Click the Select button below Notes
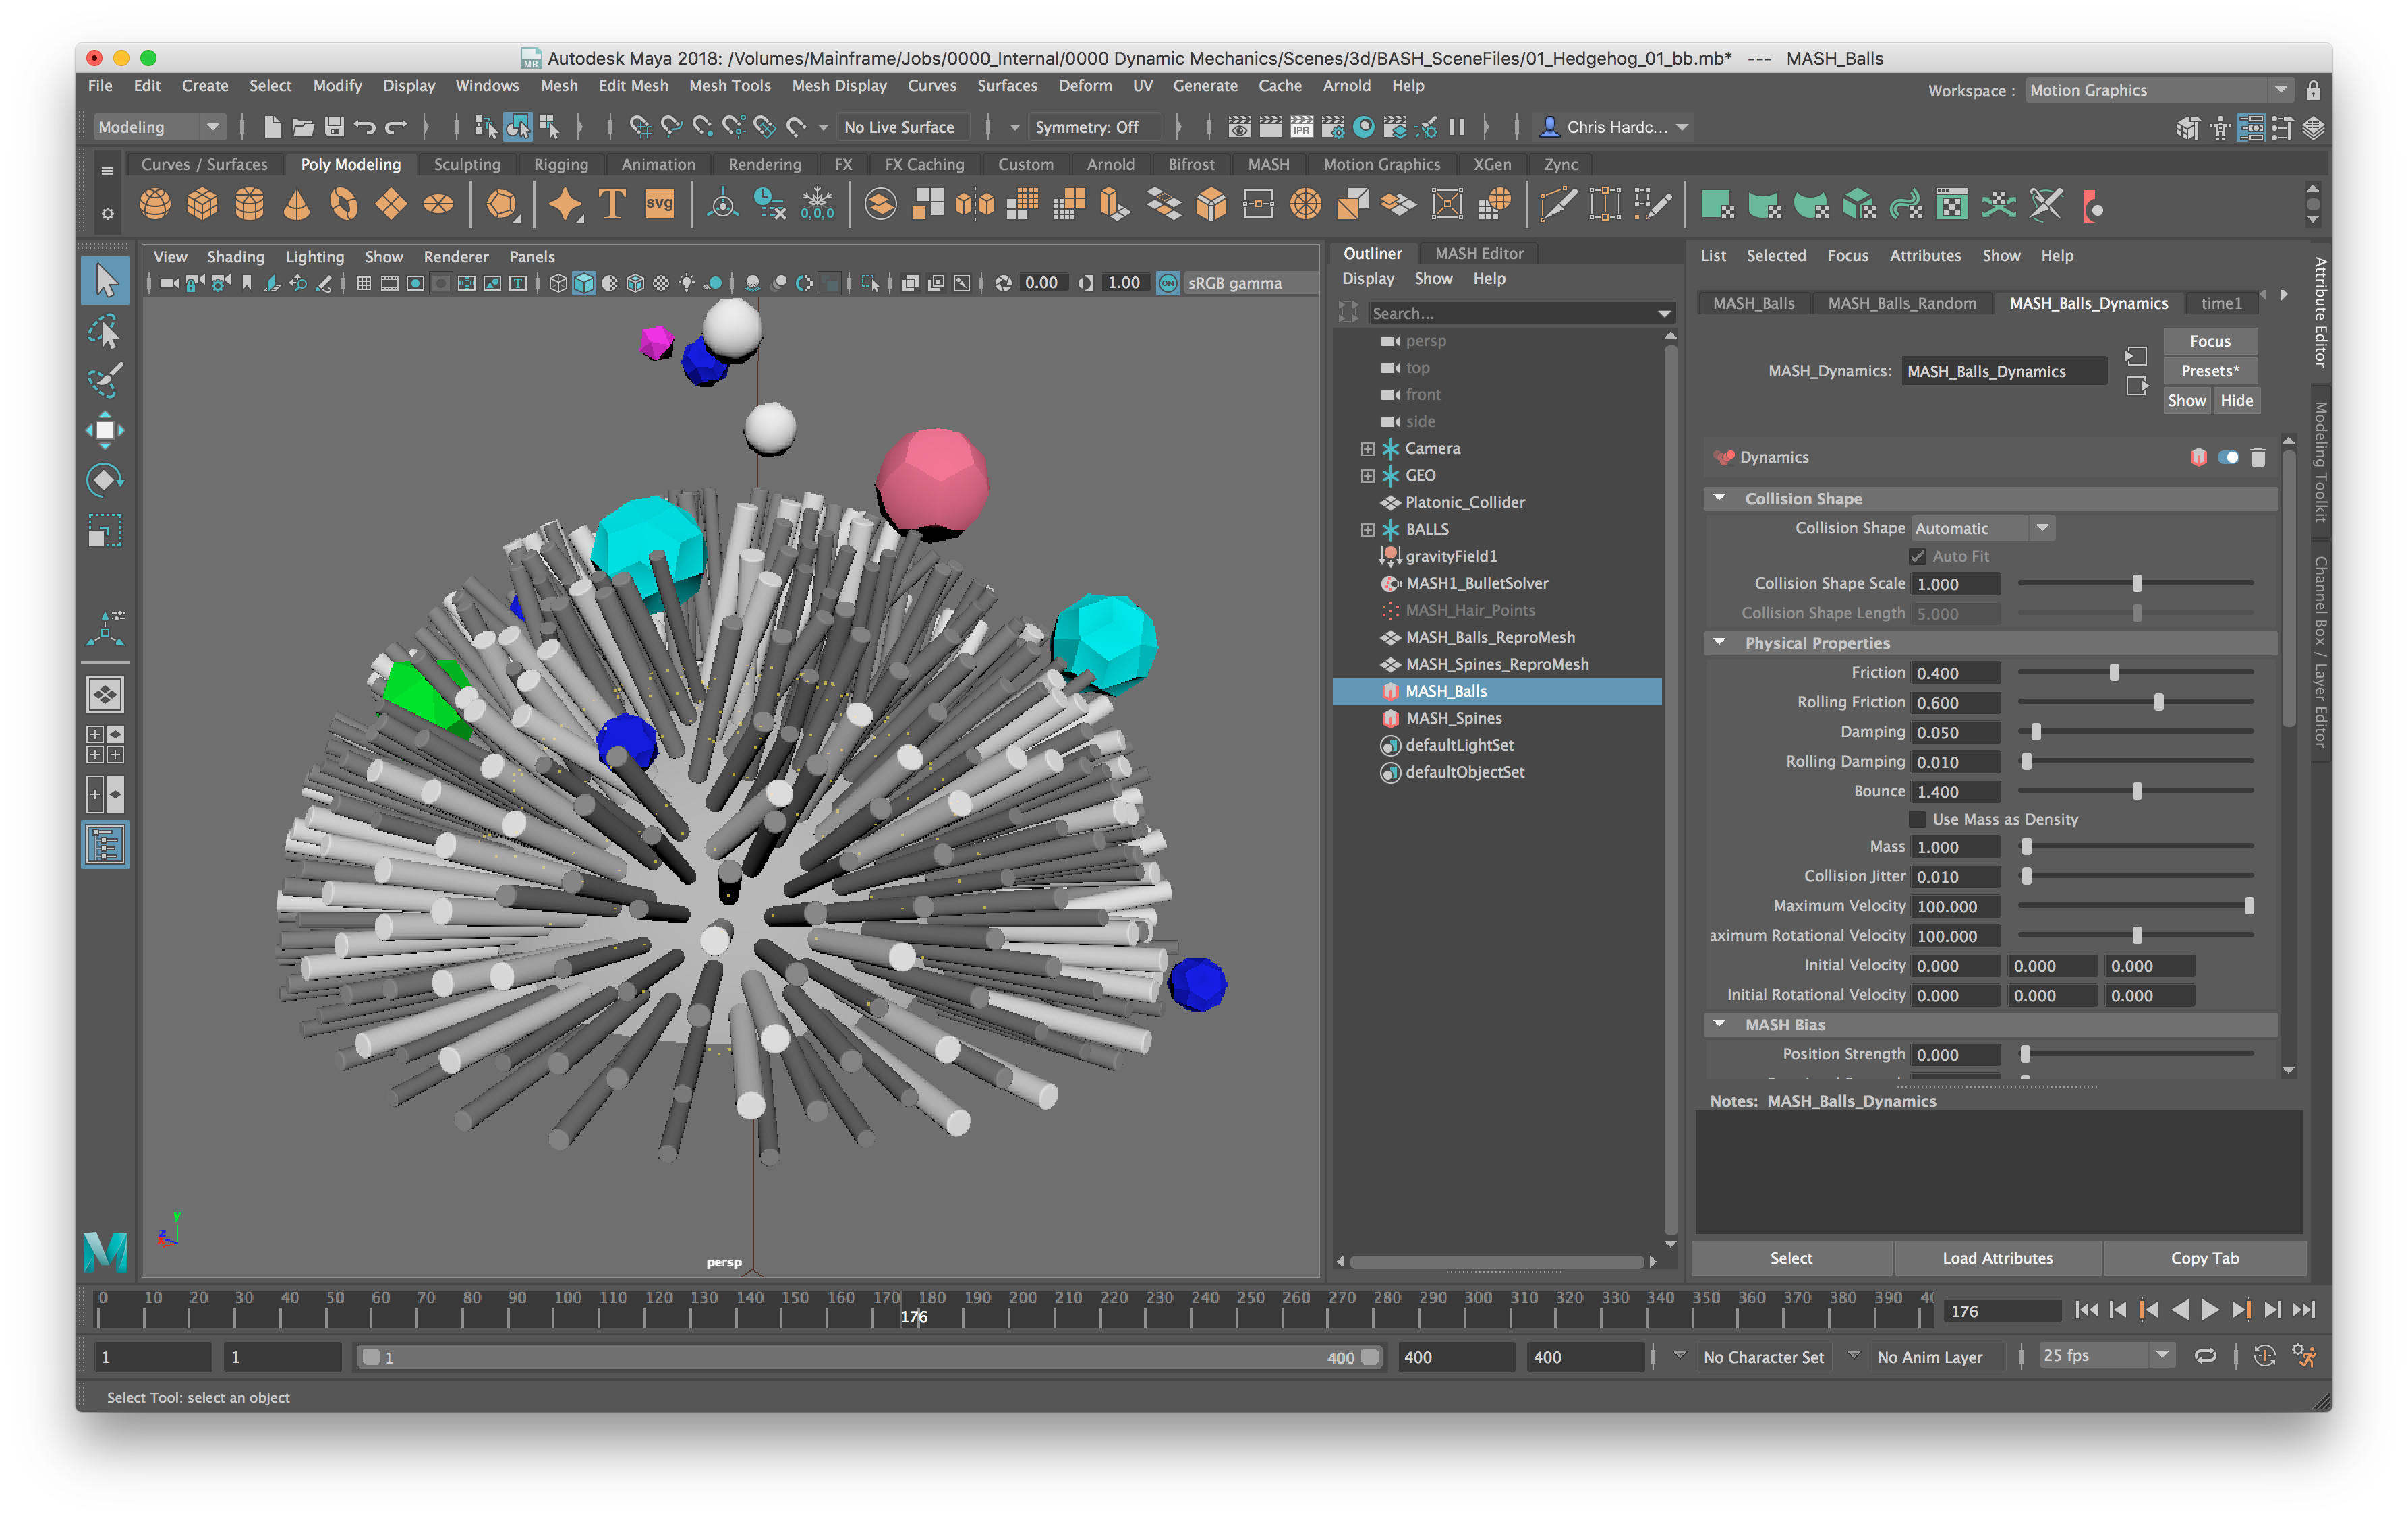The width and height of the screenshot is (2408, 1520). click(1790, 1258)
